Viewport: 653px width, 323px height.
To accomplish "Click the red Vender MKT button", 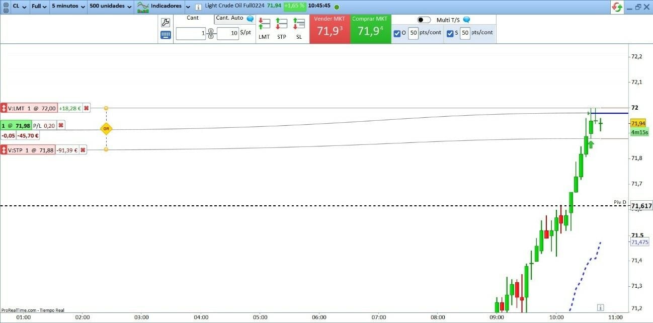I will click(x=330, y=29).
